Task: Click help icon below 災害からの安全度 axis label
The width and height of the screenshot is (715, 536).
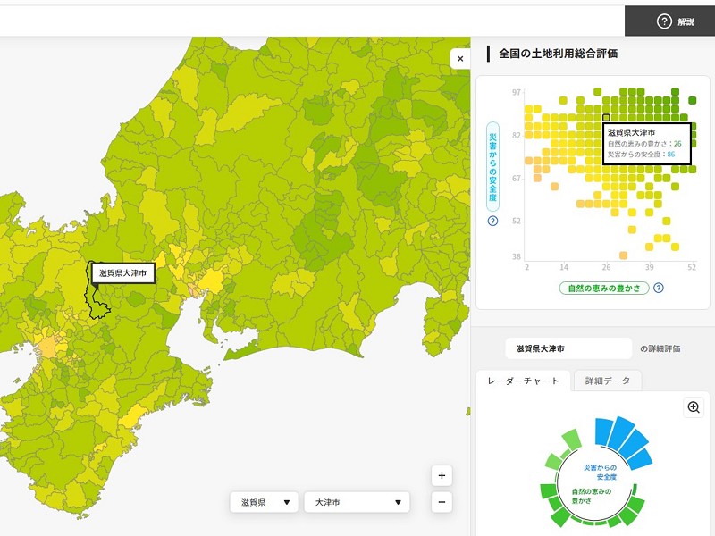Action: [x=492, y=221]
